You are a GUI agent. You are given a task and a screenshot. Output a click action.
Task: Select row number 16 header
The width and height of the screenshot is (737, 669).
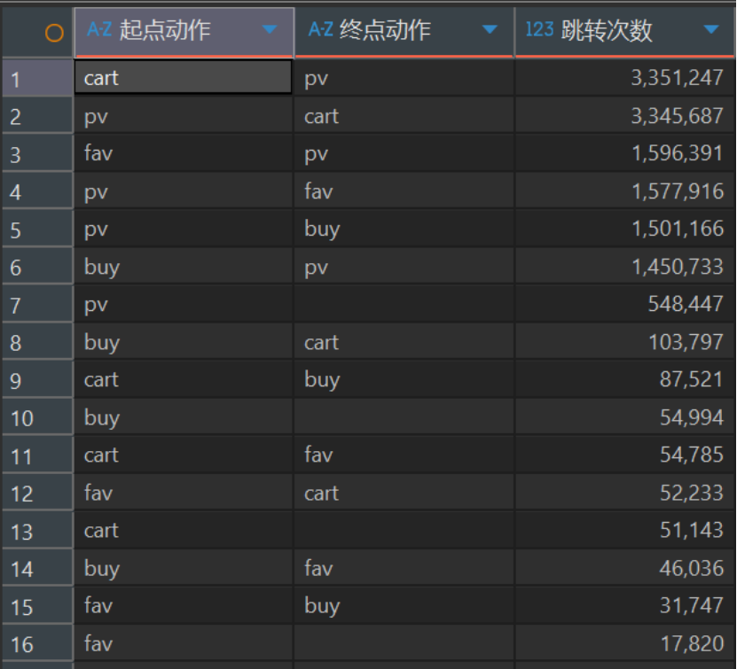pyautogui.click(x=37, y=643)
